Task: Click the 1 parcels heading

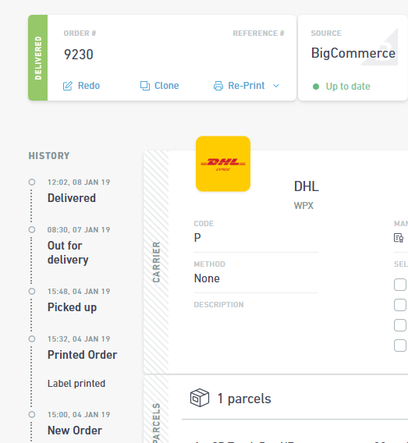Action: [244, 399]
